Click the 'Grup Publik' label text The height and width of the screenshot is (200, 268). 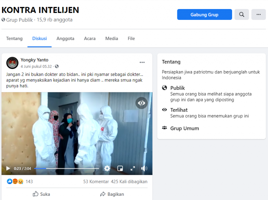tap(19, 20)
